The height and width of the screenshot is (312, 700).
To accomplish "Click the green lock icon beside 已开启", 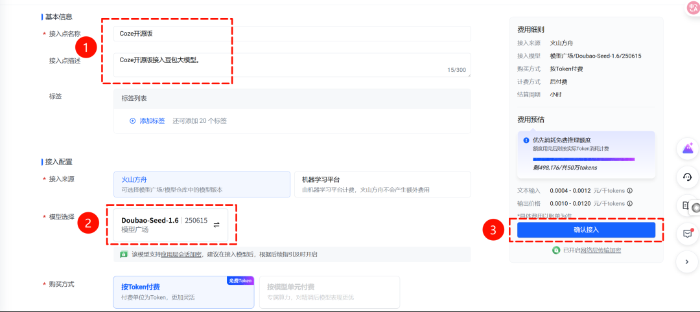I will click(556, 251).
